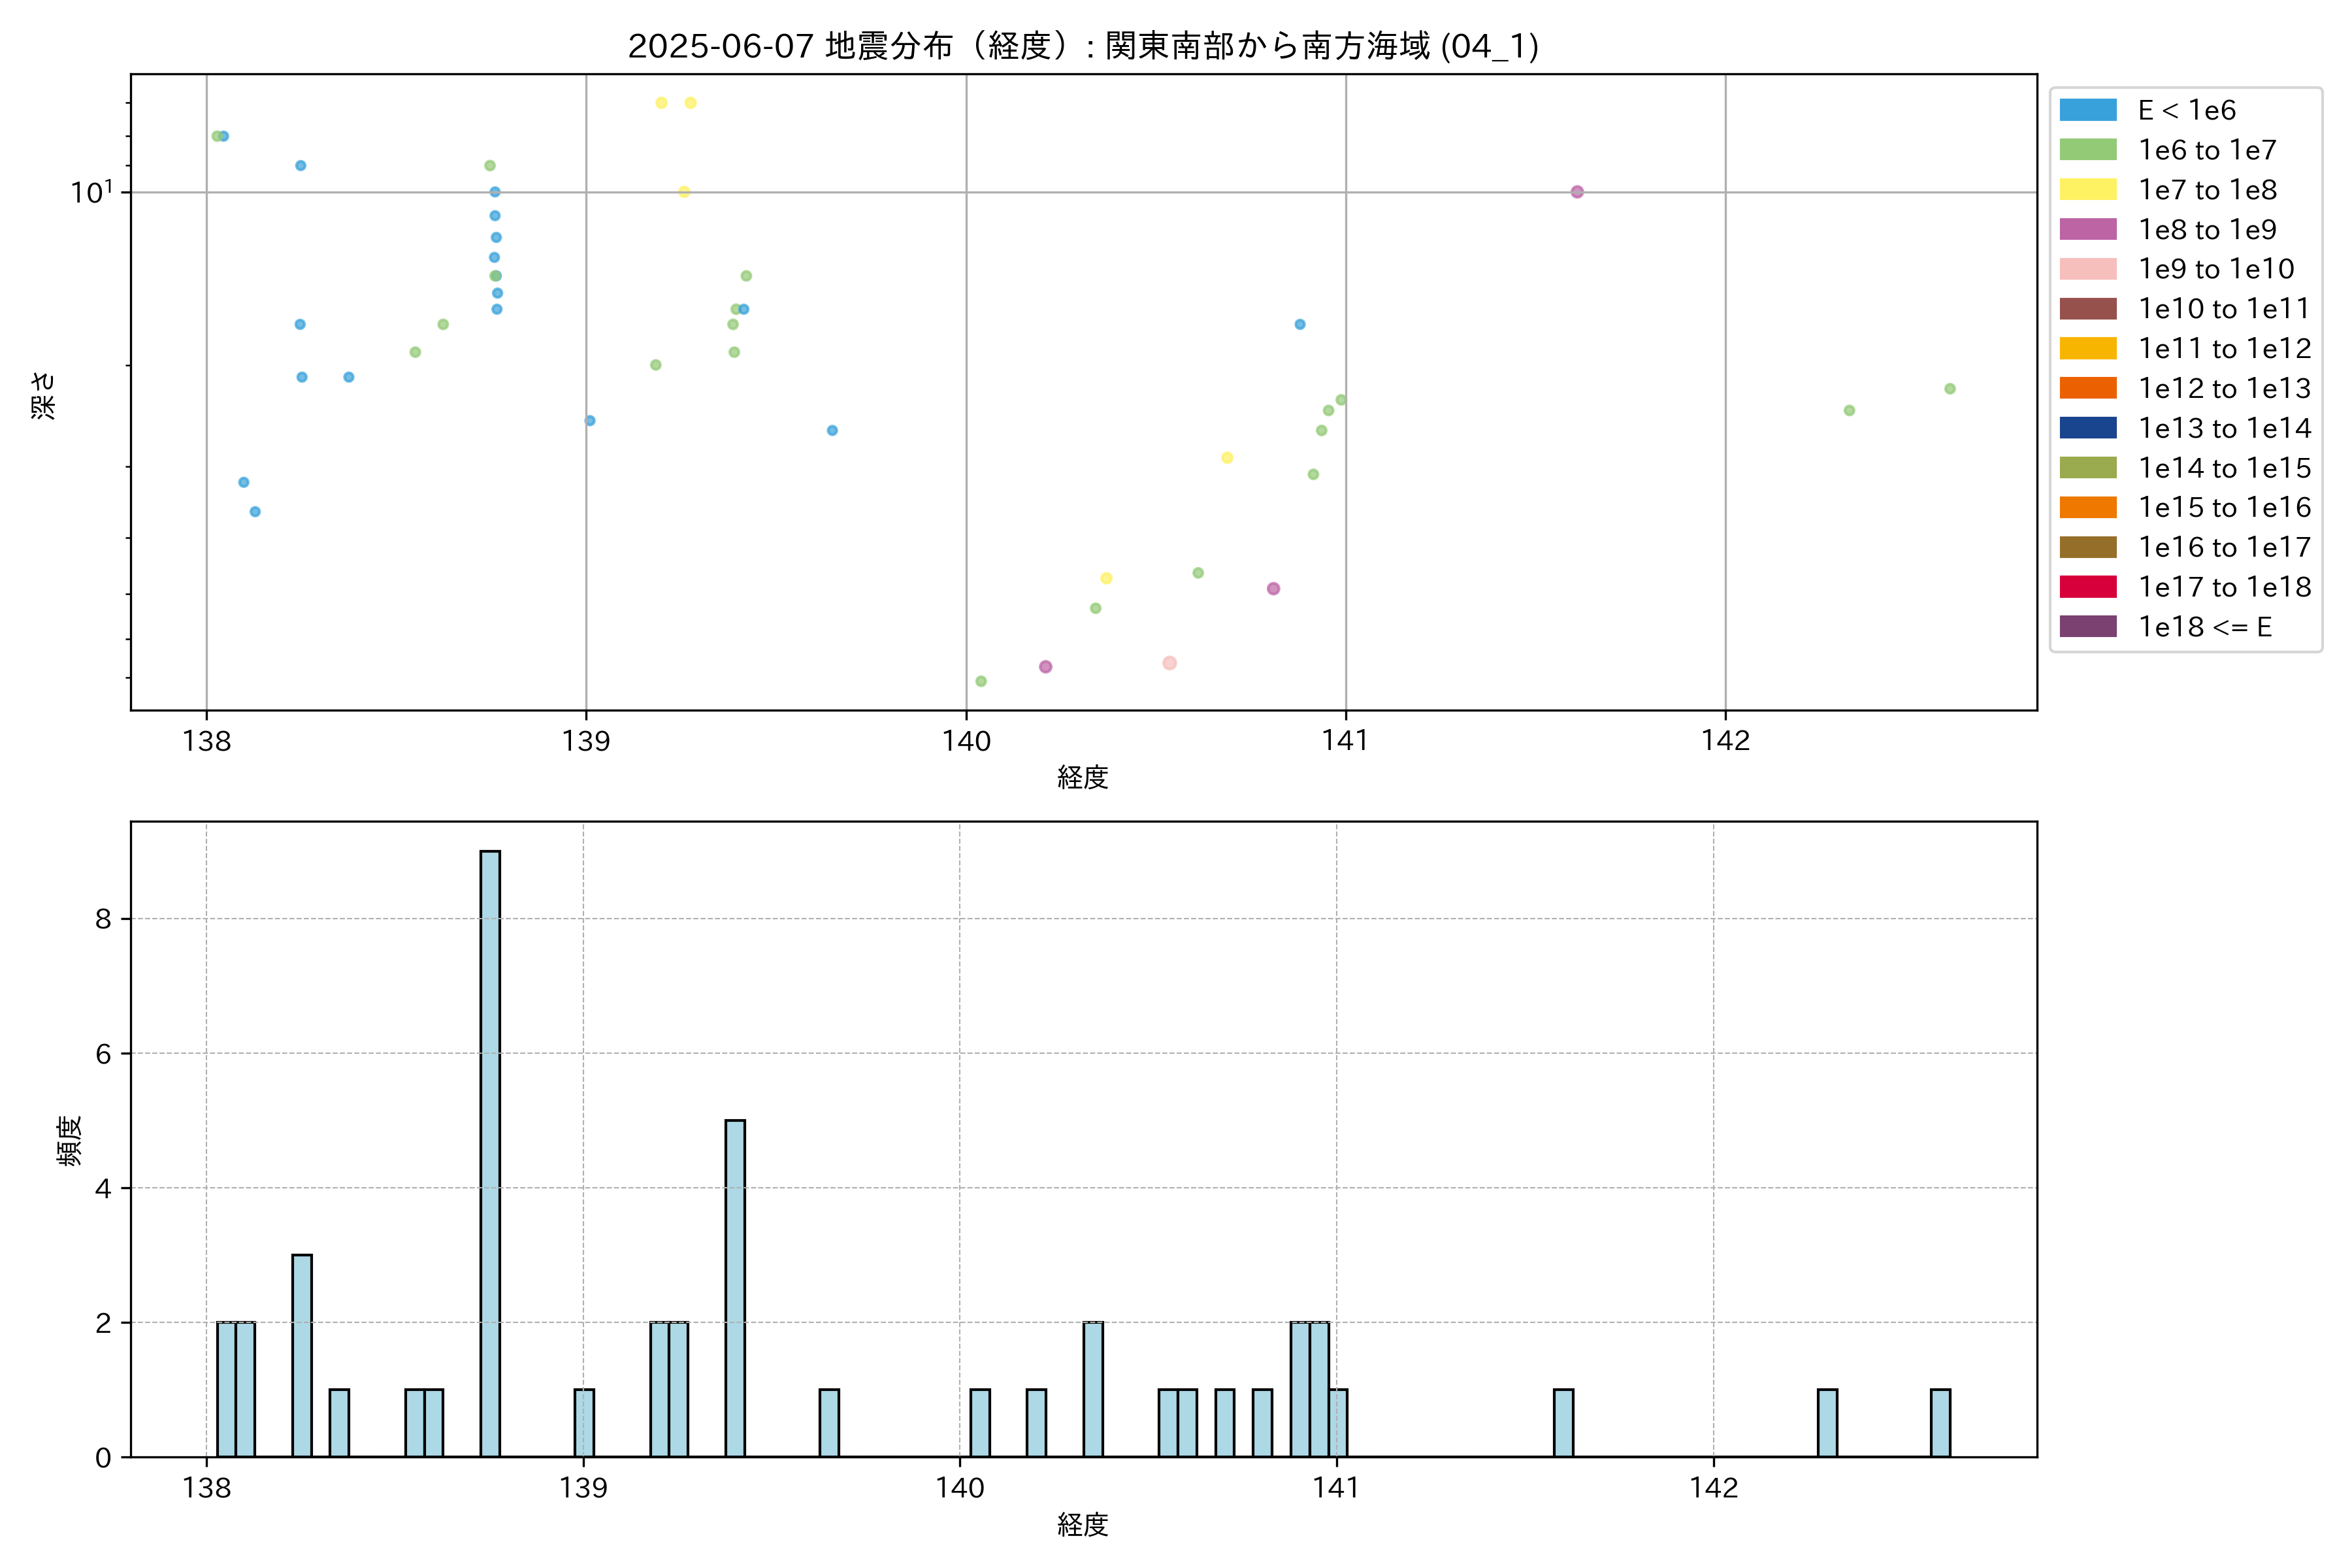Screen dimensions: 2352x1568
Task: Click the height-3 histogram bar near 138.25
Action: coord(302,1355)
